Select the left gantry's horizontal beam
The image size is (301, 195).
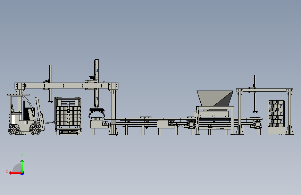pos(66,86)
